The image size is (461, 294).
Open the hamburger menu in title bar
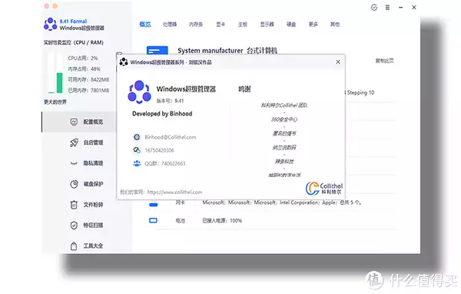point(387,8)
